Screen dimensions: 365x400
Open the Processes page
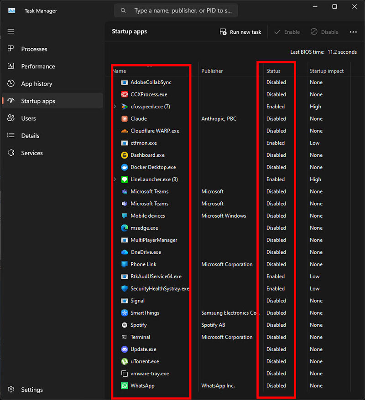(52, 49)
